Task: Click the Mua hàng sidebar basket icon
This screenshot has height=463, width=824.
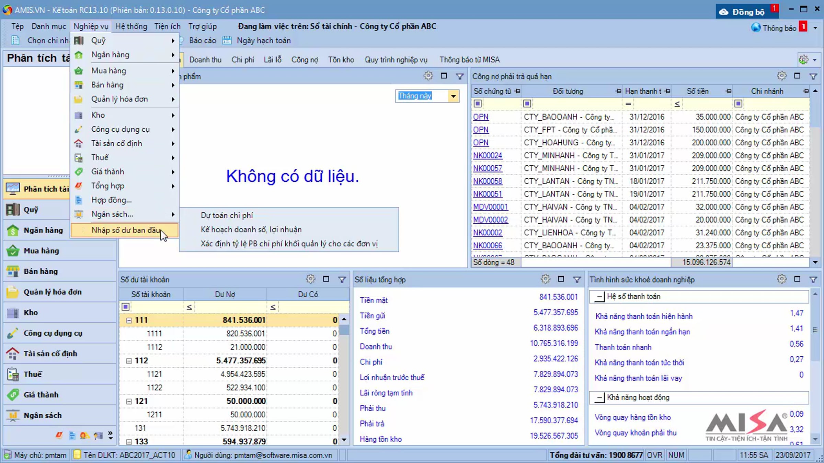Action: click(x=13, y=251)
